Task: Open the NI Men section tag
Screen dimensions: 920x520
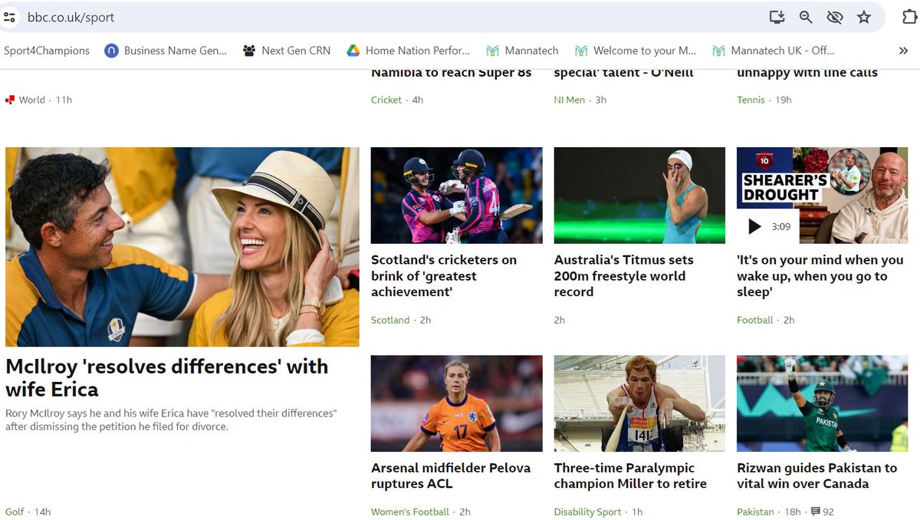Action: (x=570, y=100)
